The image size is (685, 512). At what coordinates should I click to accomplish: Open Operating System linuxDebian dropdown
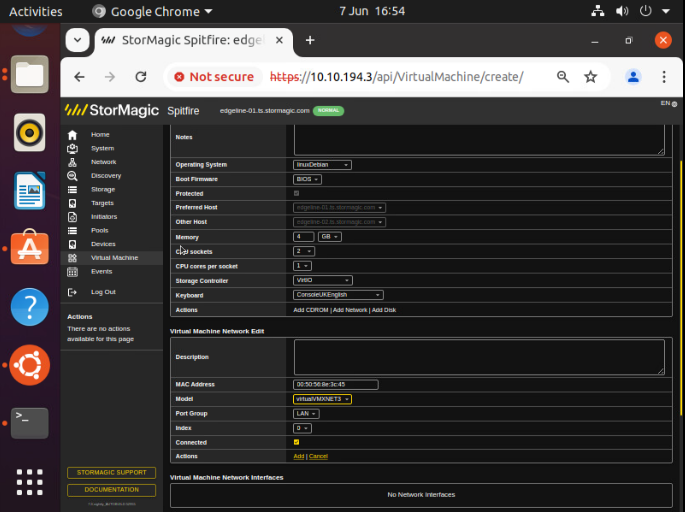click(x=322, y=165)
